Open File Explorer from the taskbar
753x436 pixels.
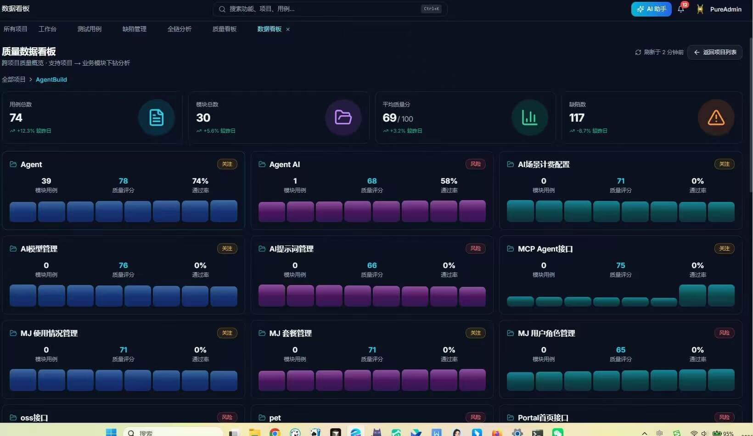[x=254, y=432]
